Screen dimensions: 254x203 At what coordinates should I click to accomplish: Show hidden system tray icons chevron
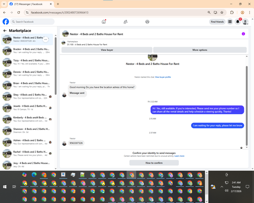pos(221,187)
